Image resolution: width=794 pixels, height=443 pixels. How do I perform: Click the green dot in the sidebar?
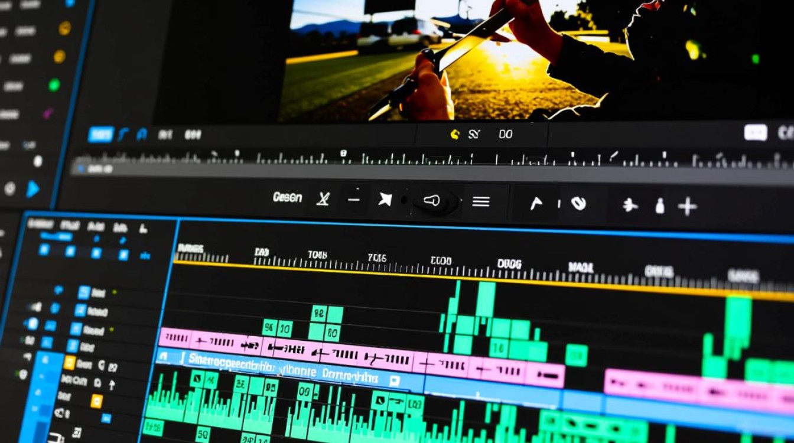click(x=54, y=85)
